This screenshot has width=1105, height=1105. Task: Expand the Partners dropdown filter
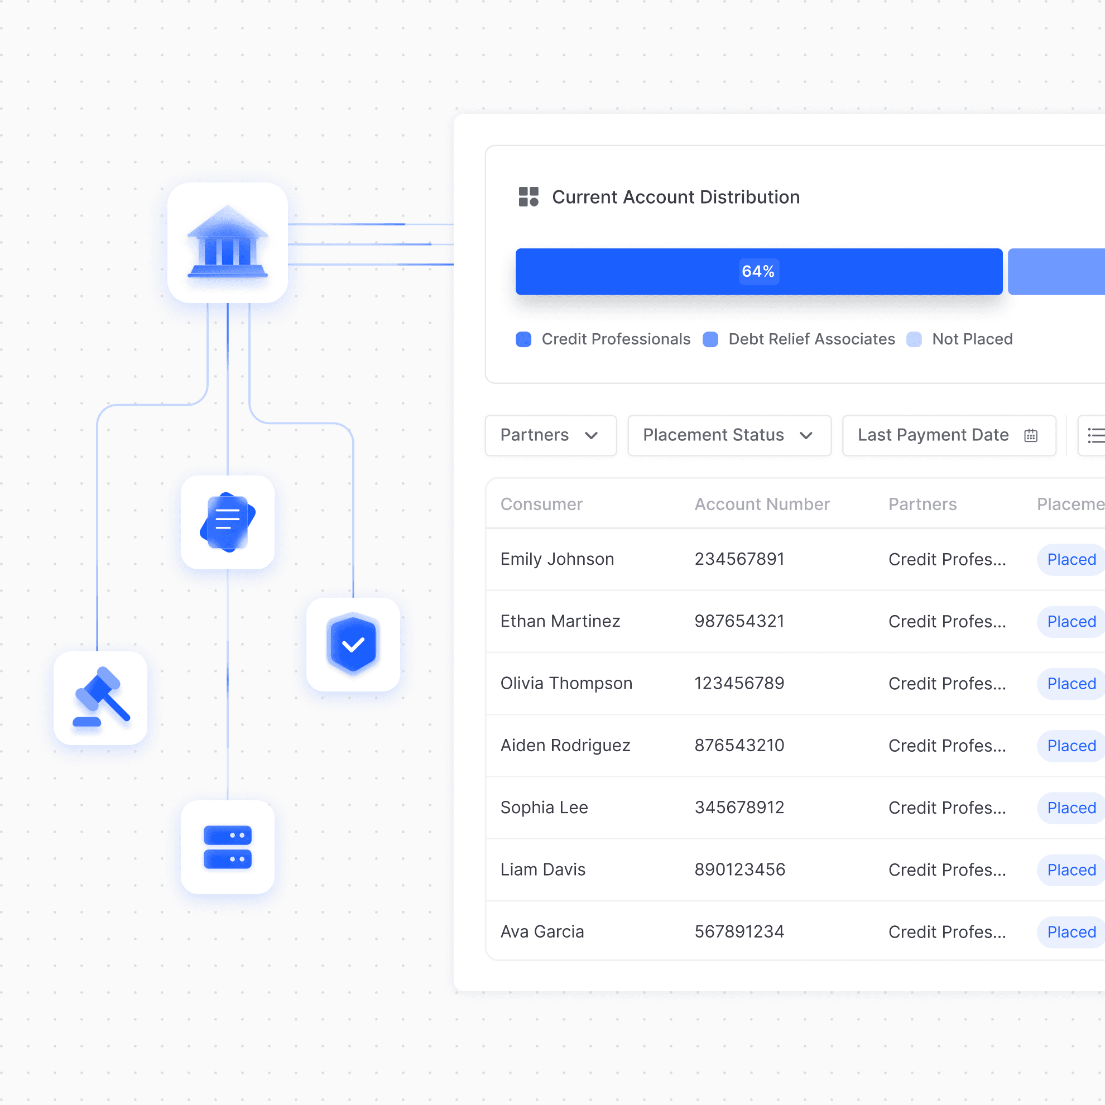[x=550, y=435]
